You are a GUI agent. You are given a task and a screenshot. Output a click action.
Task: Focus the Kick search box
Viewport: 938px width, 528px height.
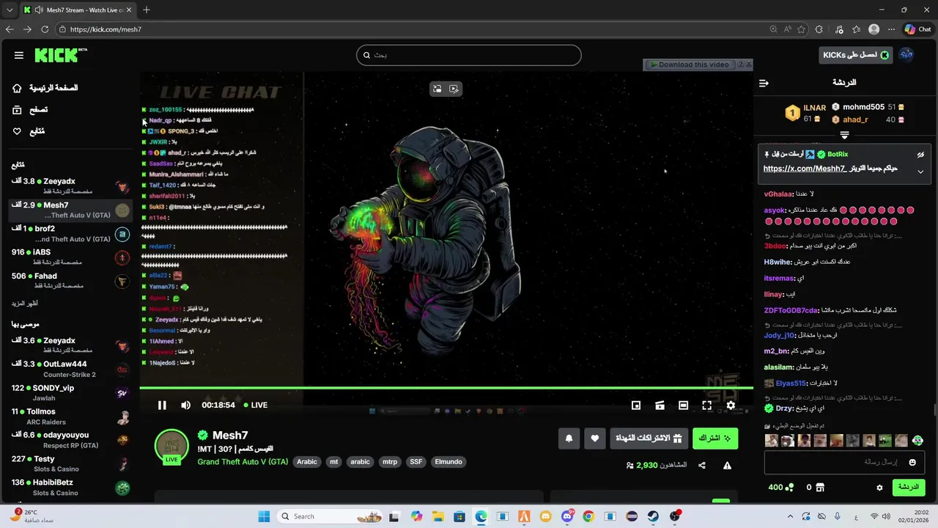469,55
